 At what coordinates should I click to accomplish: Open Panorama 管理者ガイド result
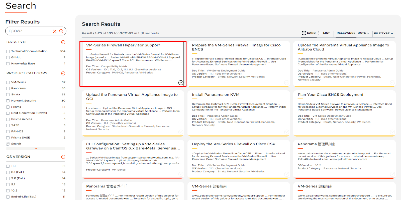(x=107, y=186)
